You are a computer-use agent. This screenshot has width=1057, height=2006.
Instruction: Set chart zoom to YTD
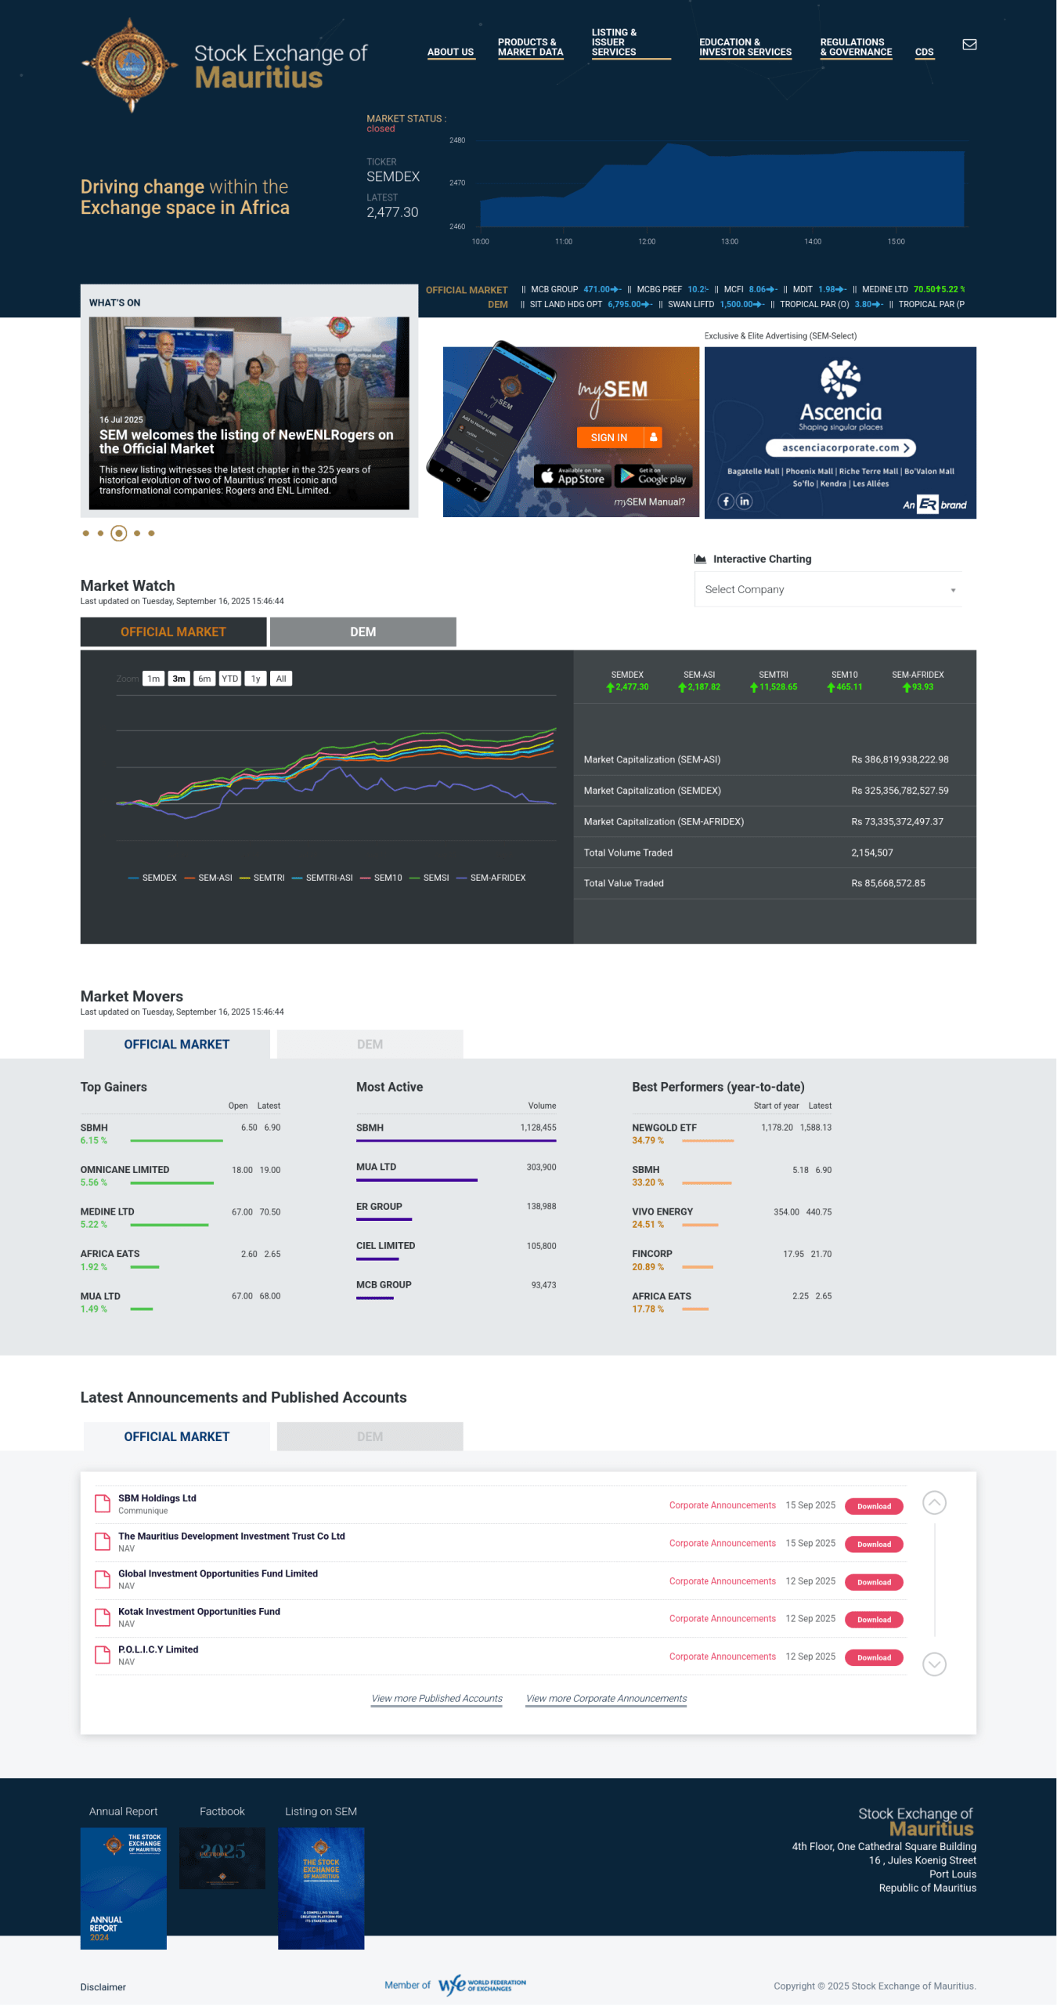[229, 679]
